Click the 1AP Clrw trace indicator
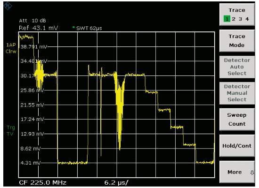This screenshot has width=259, height=188. pyautogui.click(x=11, y=48)
